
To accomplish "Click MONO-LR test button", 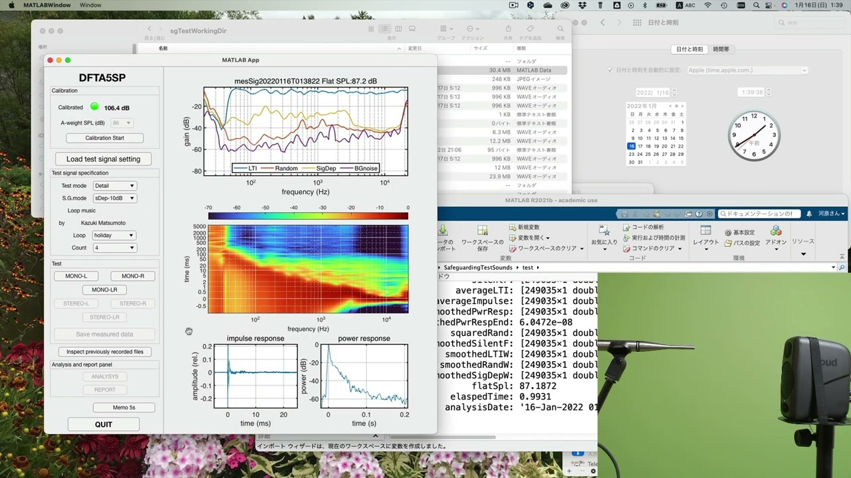I will coord(104,289).
